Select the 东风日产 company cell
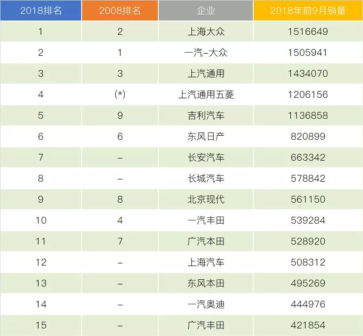The image size is (363, 336). 206,137
